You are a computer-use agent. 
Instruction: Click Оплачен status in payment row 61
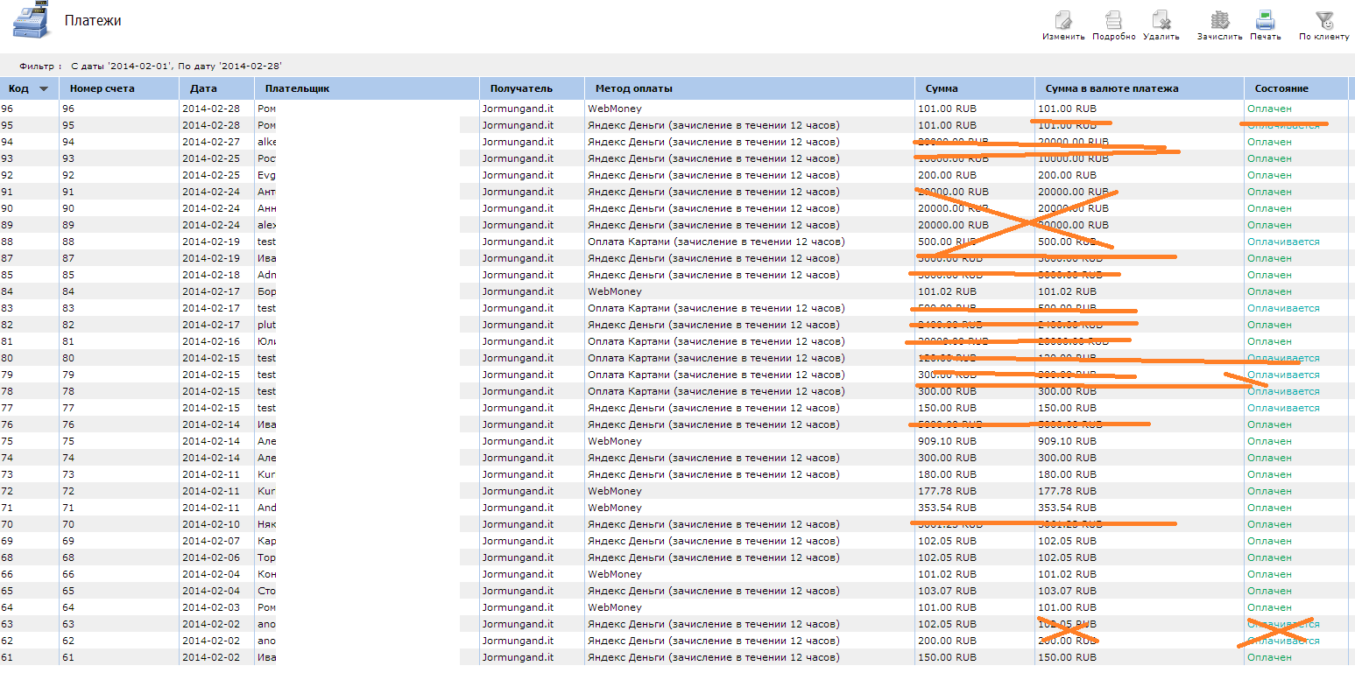[1269, 657]
